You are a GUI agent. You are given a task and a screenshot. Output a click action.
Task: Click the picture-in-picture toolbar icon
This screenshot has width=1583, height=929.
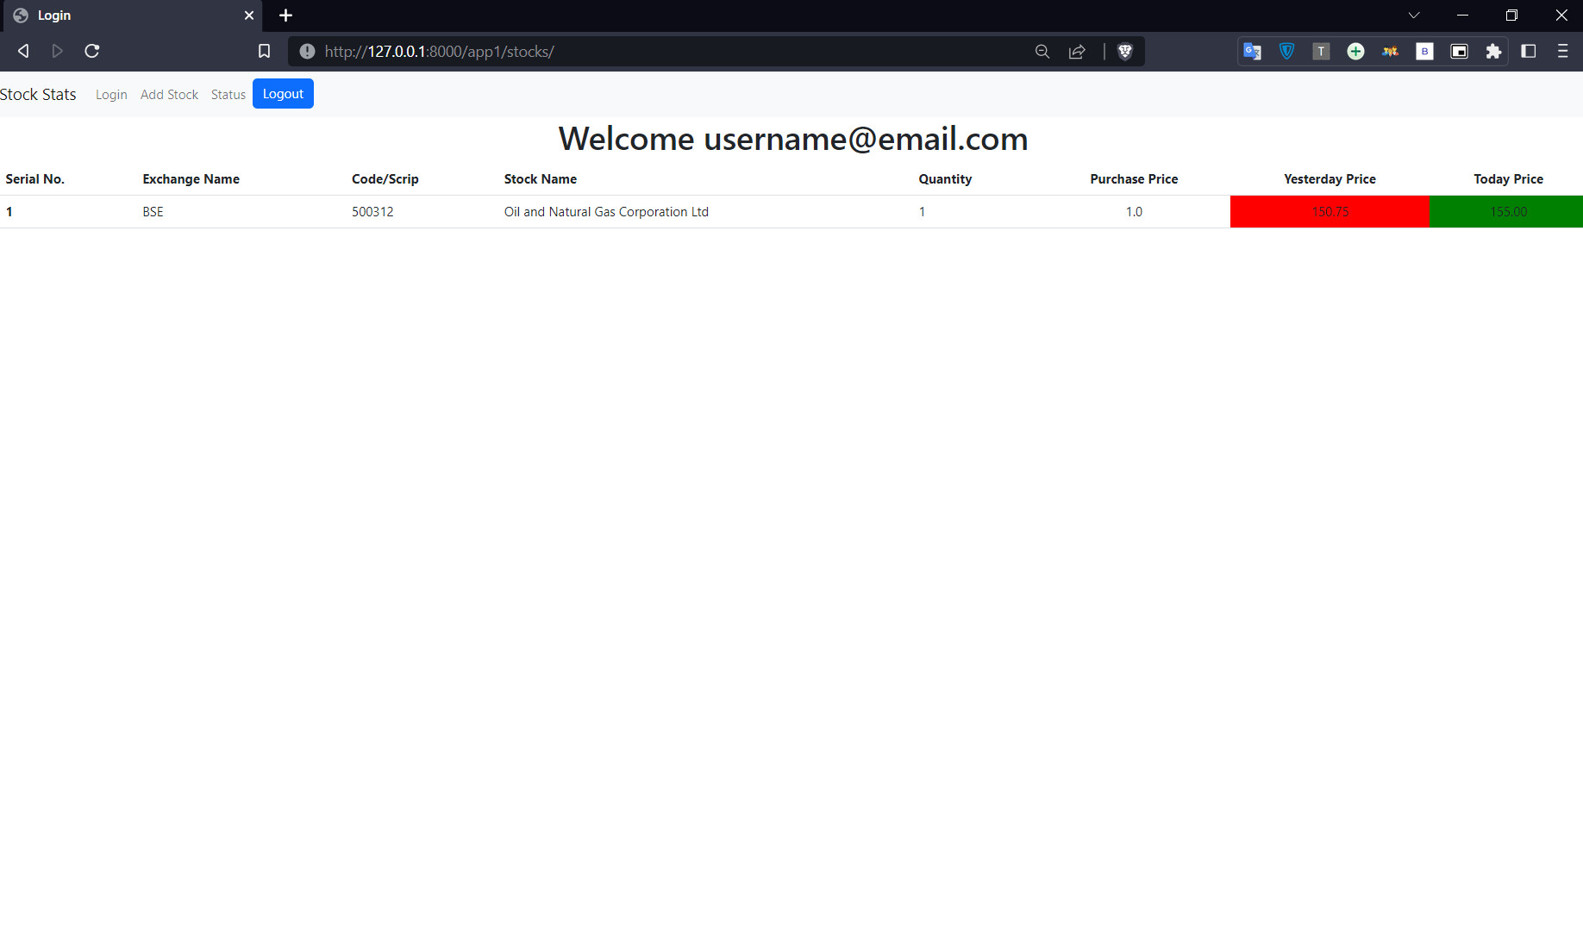tap(1459, 51)
